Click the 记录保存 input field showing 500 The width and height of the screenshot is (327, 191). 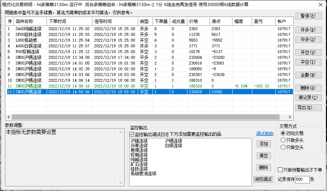[x=302, y=180]
